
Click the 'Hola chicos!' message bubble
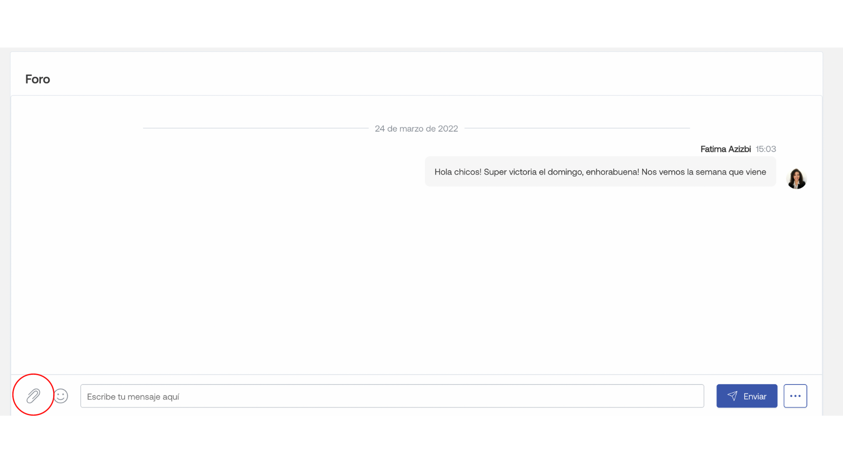point(600,172)
